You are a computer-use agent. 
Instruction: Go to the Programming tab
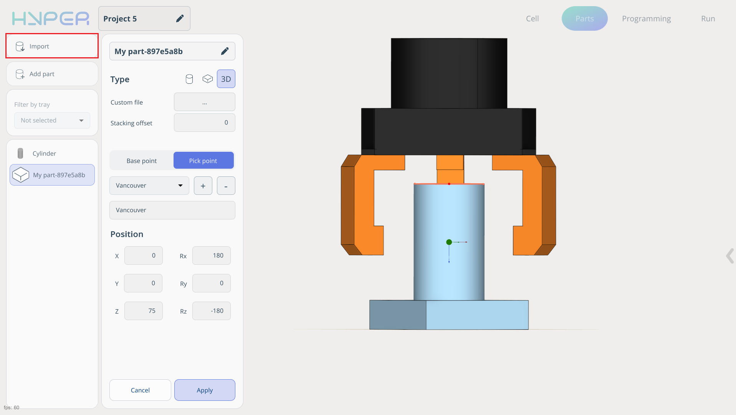click(x=646, y=18)
